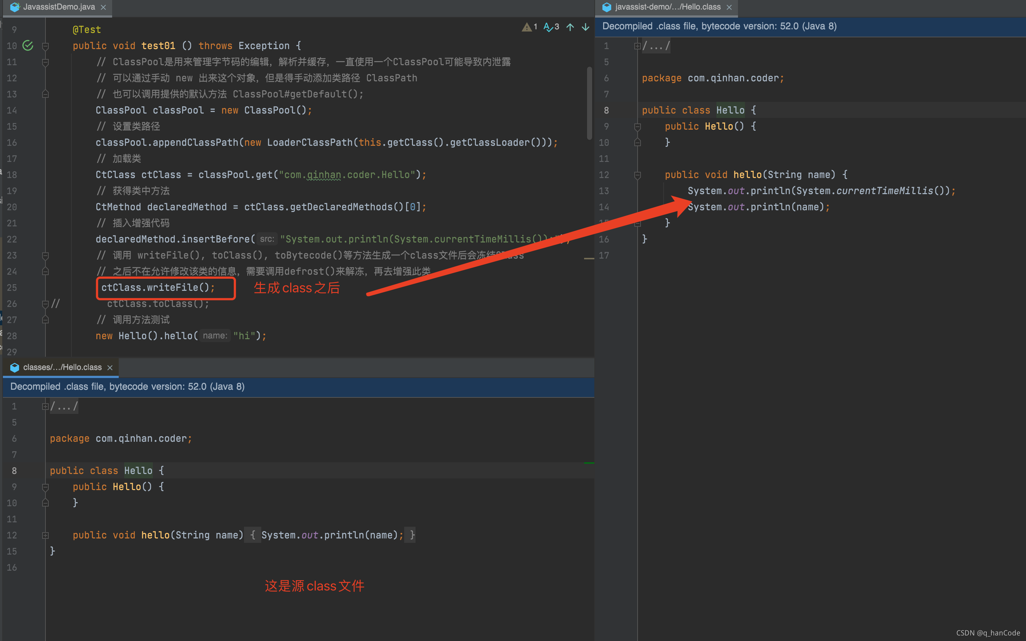Click commented ctClass.toClass() line
Viewport: 1026px width, 641px height.
point(158,304)
